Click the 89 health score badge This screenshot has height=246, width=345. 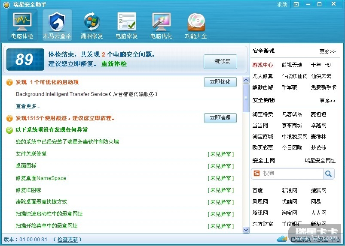tap(25, 60)
